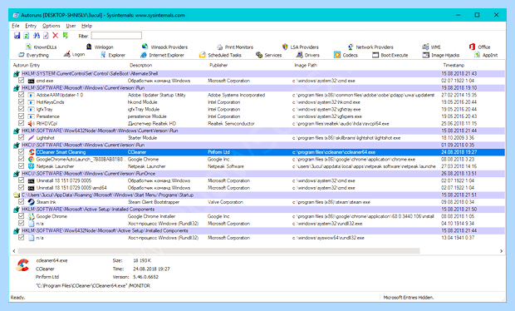Toggle the RtHDVCpl entry checkbox
Screen dimensions: 515x311
pos(22,123)
